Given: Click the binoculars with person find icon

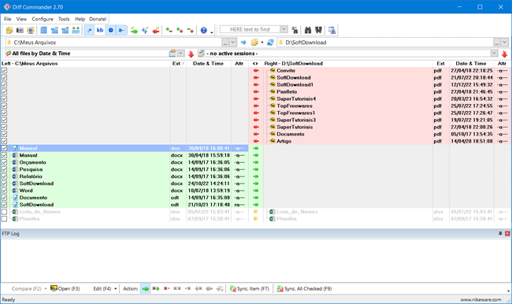Looking at the screenshot, I should click(x=295, y=31).
